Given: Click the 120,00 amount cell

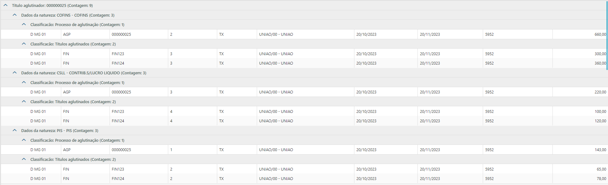Looking at the screenshot, I should click(x=600, y=121).
